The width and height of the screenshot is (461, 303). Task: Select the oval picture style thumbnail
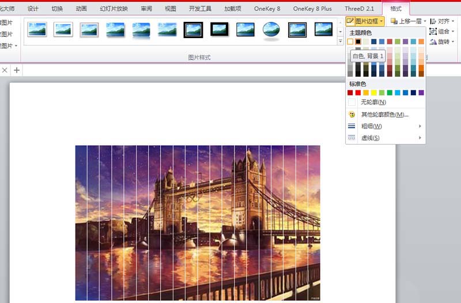tap(271, 29)
